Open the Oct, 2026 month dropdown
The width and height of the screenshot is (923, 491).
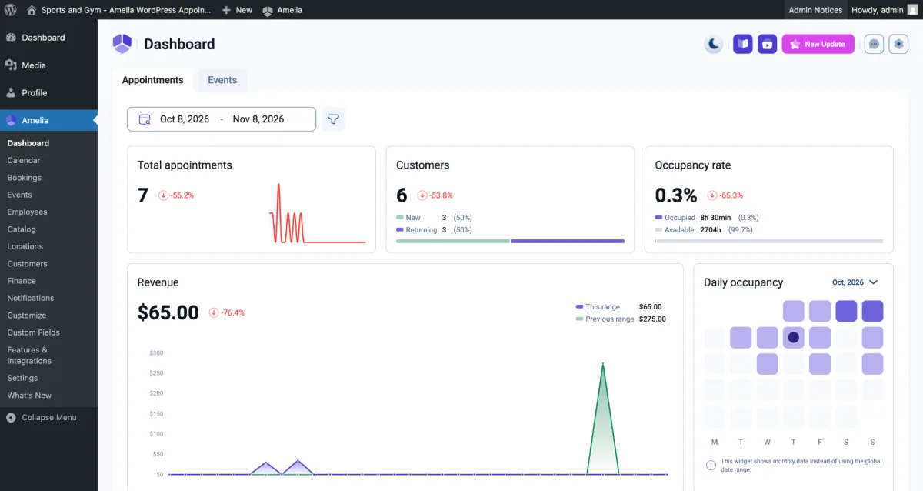coord(855,282)
